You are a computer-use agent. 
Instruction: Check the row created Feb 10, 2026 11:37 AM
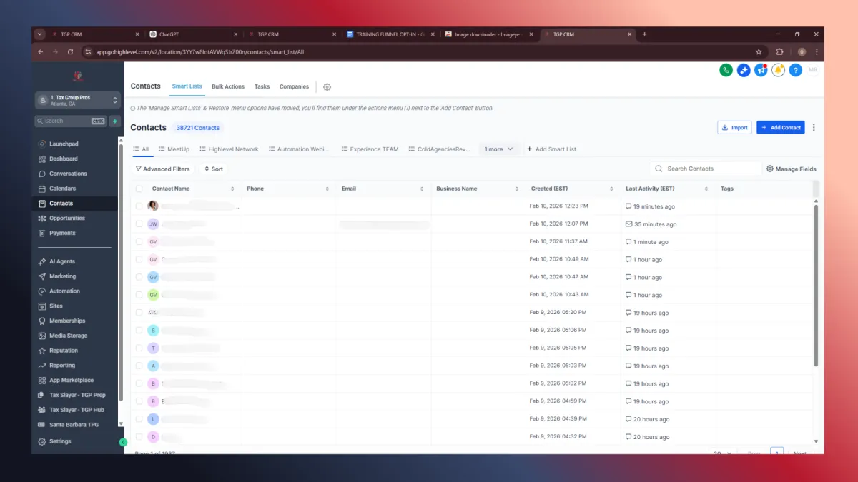coord(139,241)
